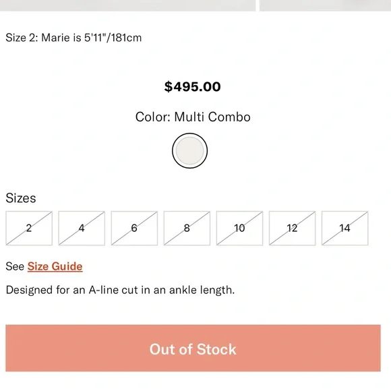Click the Sizes heading
Screen dimensions: 391x391
21,198
